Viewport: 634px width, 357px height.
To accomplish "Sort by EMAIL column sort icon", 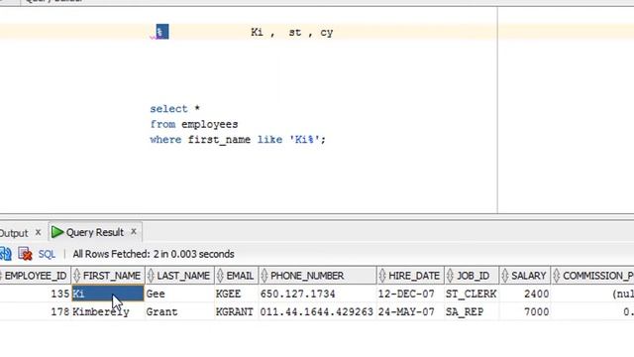I will pyautogui.click(x=220, y=276).
